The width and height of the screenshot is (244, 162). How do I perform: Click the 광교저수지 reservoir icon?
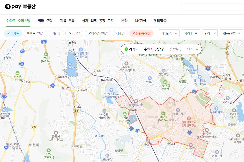pos(191,67)
